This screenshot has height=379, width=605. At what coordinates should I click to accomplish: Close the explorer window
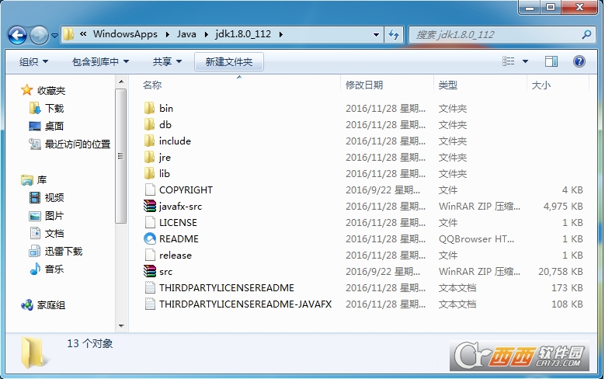click(579, 6)
